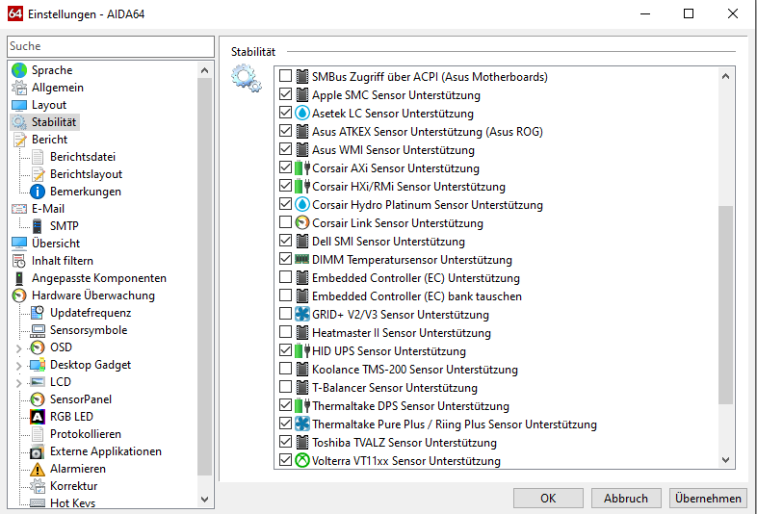Open the Übersicht settings page
The height and width of the screenshot is (514, 757).
(x=56, y=244)
